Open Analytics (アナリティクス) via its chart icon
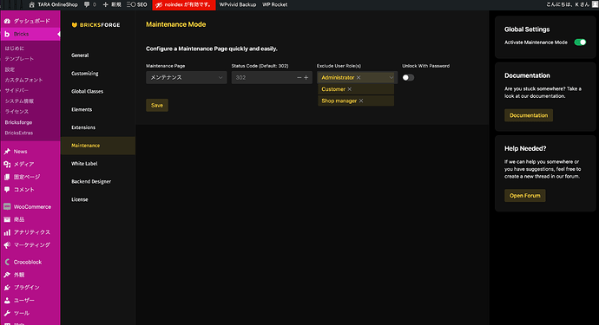 coord(7,232)
